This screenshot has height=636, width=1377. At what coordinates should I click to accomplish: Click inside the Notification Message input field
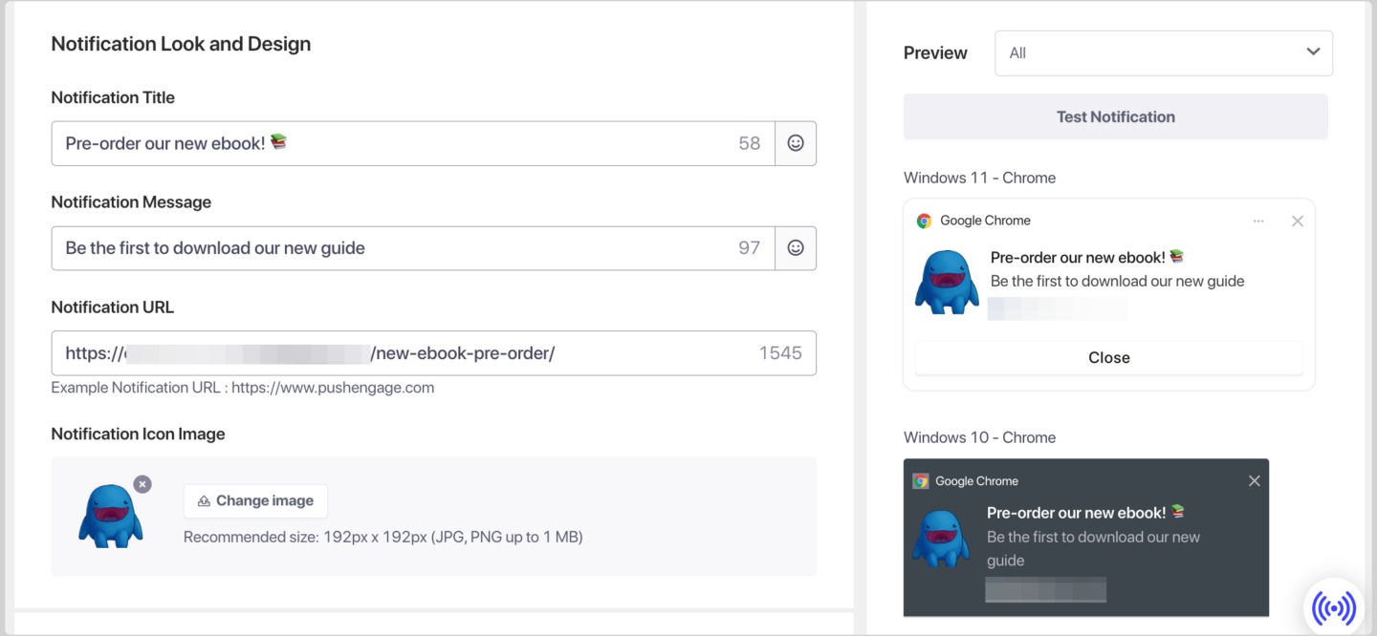382,247
